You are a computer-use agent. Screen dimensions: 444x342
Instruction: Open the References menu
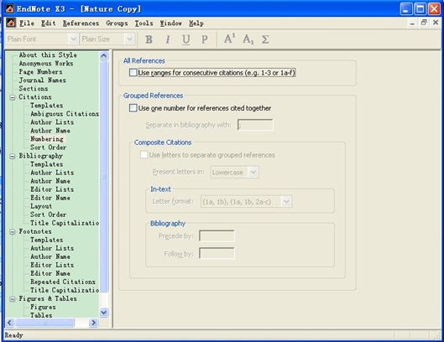[x=81, y=23]
